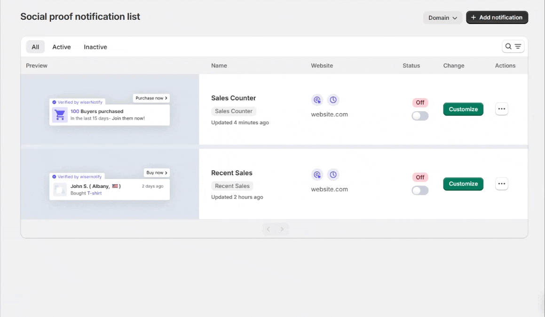Click the Sales Counter type tag

[234, 111]
